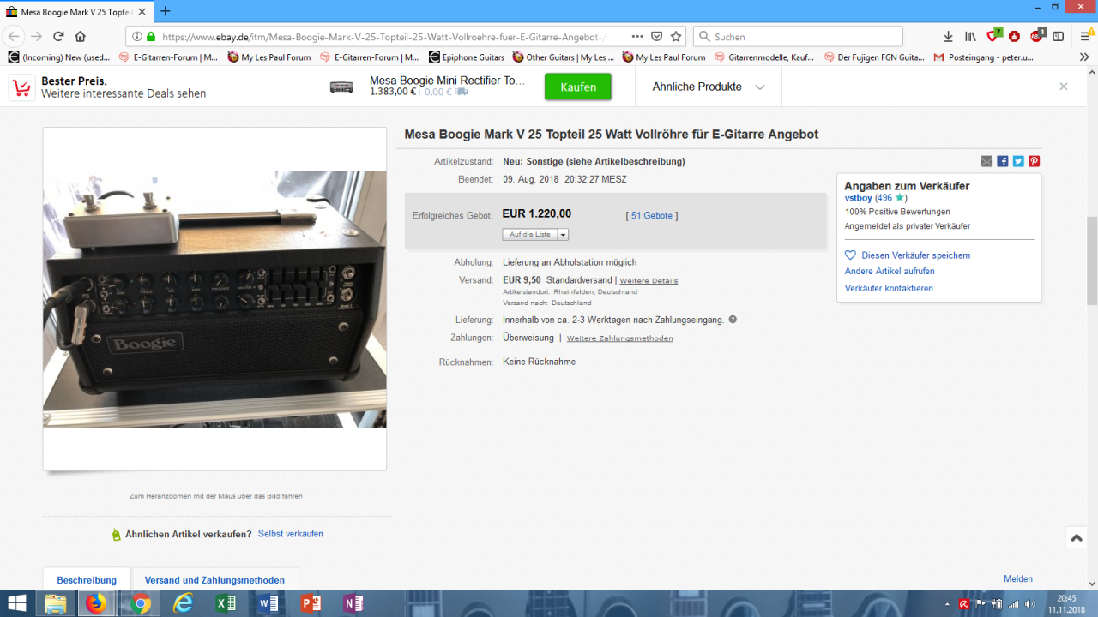Save page to Pocket icon
Image resolution: width=1098 pixels, height=617 pixels.
tap(656, 37)
